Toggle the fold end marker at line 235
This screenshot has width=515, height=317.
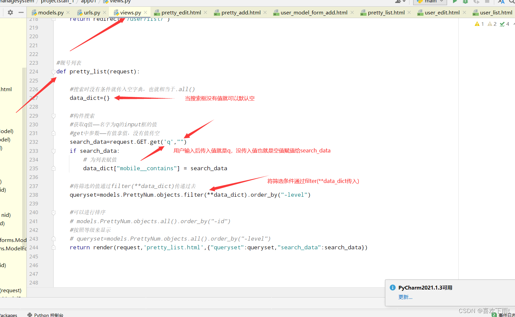(54, 169)
